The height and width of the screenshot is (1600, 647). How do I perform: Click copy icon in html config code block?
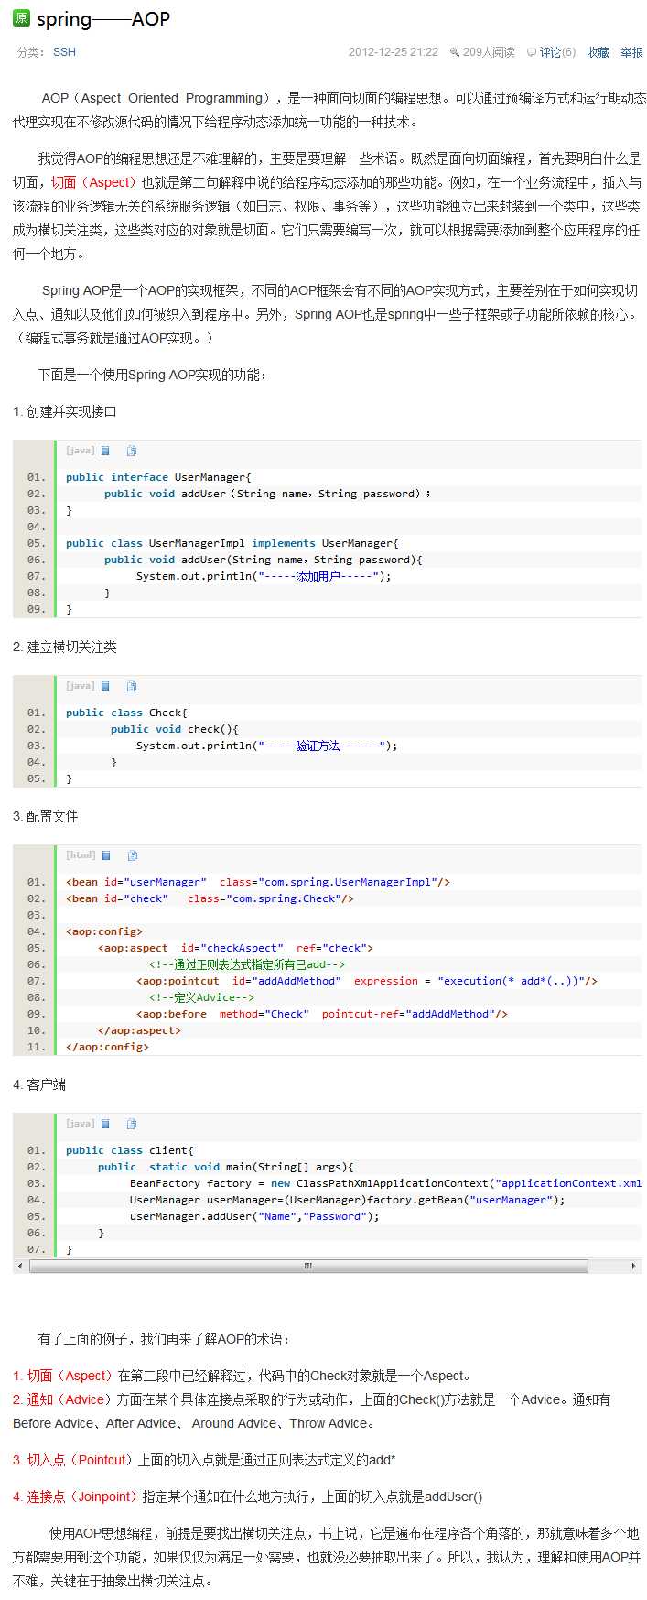coord(133,855)
